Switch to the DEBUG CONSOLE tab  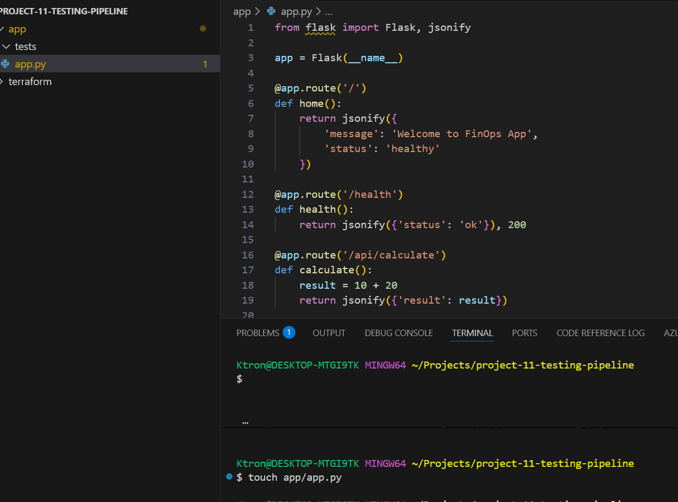point(399,333)
